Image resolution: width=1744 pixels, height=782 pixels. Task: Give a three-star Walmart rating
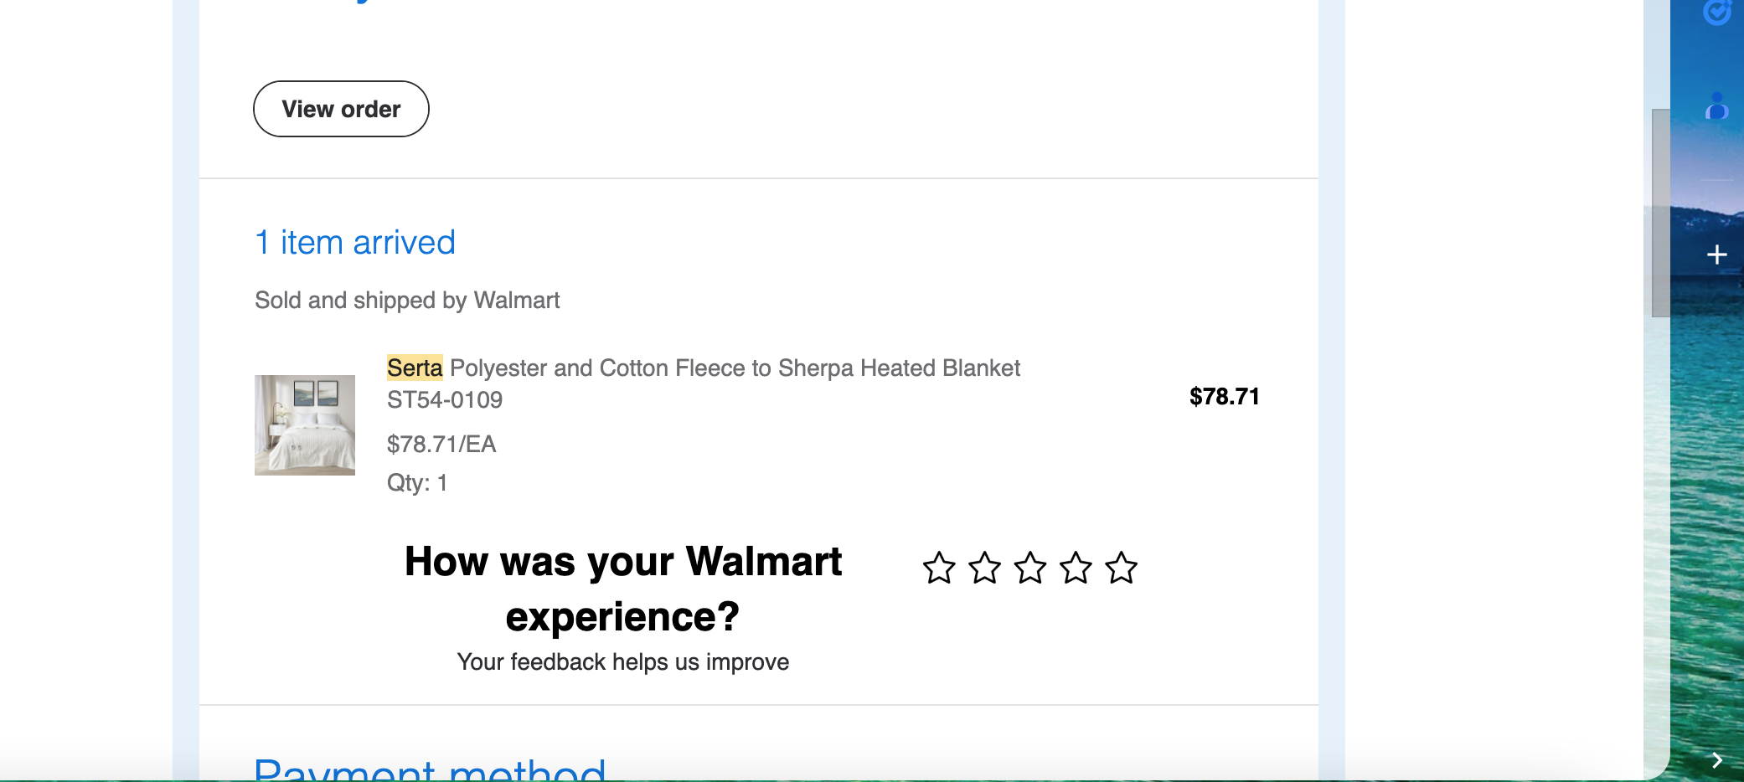point(1030,568)
